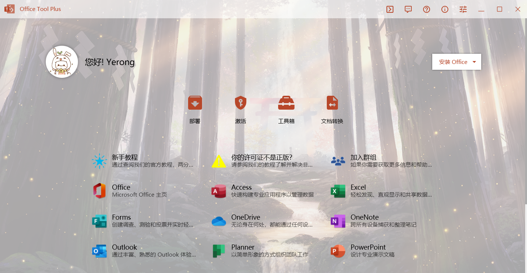This screenshot has width=527, height=273.
Task: Open the feedback chat bubble icon
Action: (x=408, y=10)
